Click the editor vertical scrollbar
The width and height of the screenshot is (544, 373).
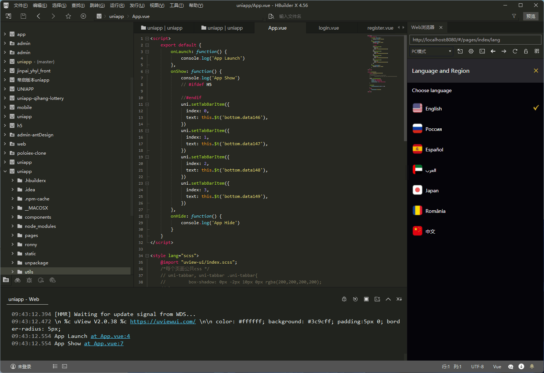pos(405,88)
